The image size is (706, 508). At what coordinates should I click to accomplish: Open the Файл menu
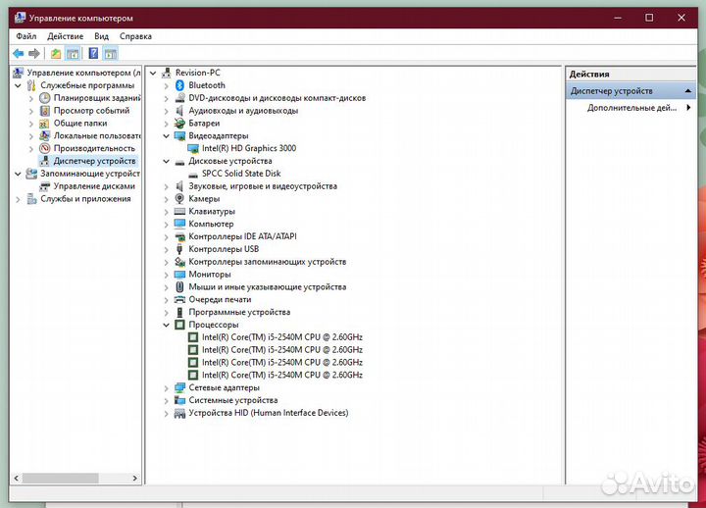[26, 36]
